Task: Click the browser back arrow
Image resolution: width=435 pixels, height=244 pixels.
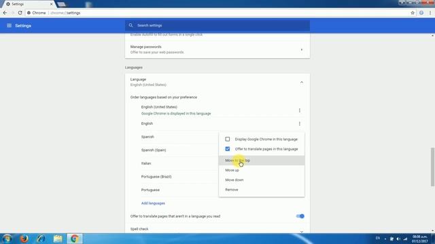Action: coord(5,13)
